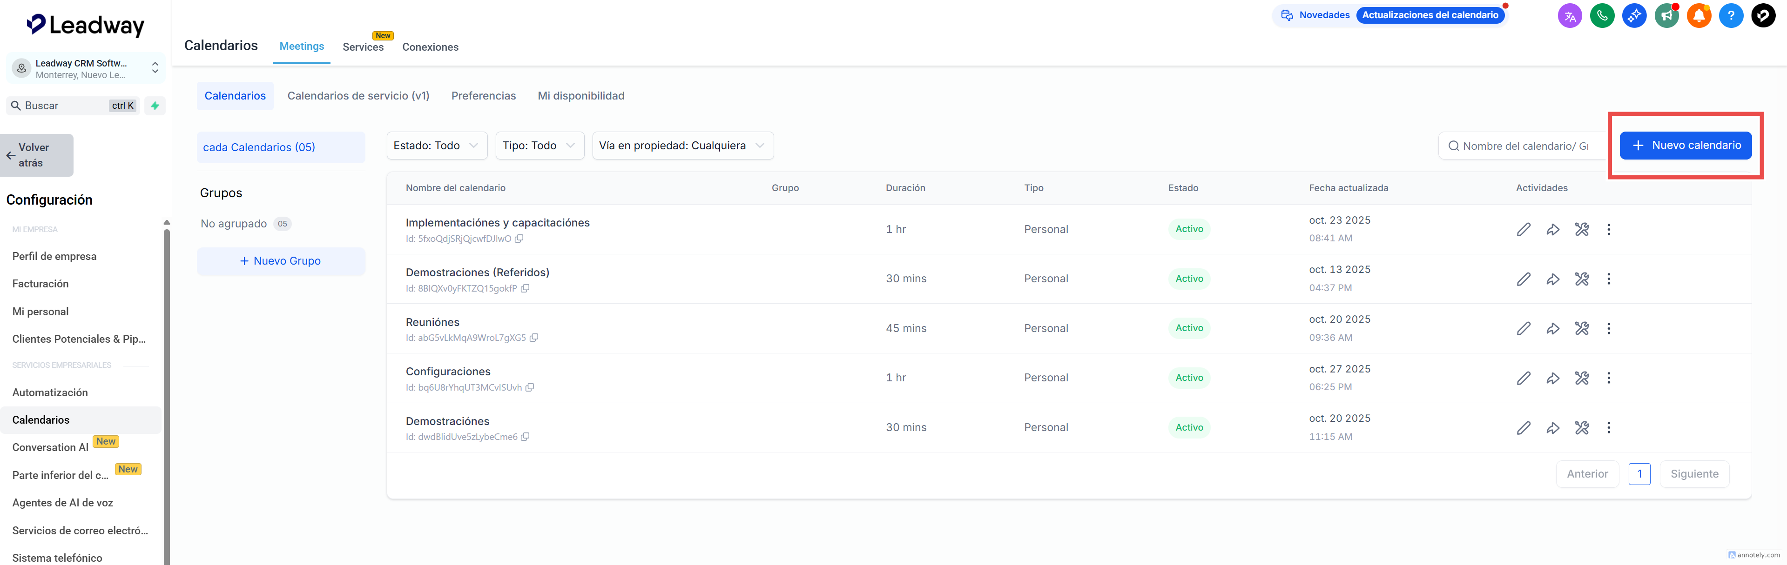
Task: Click the Nuevo calendario button
Action: 1685,146
